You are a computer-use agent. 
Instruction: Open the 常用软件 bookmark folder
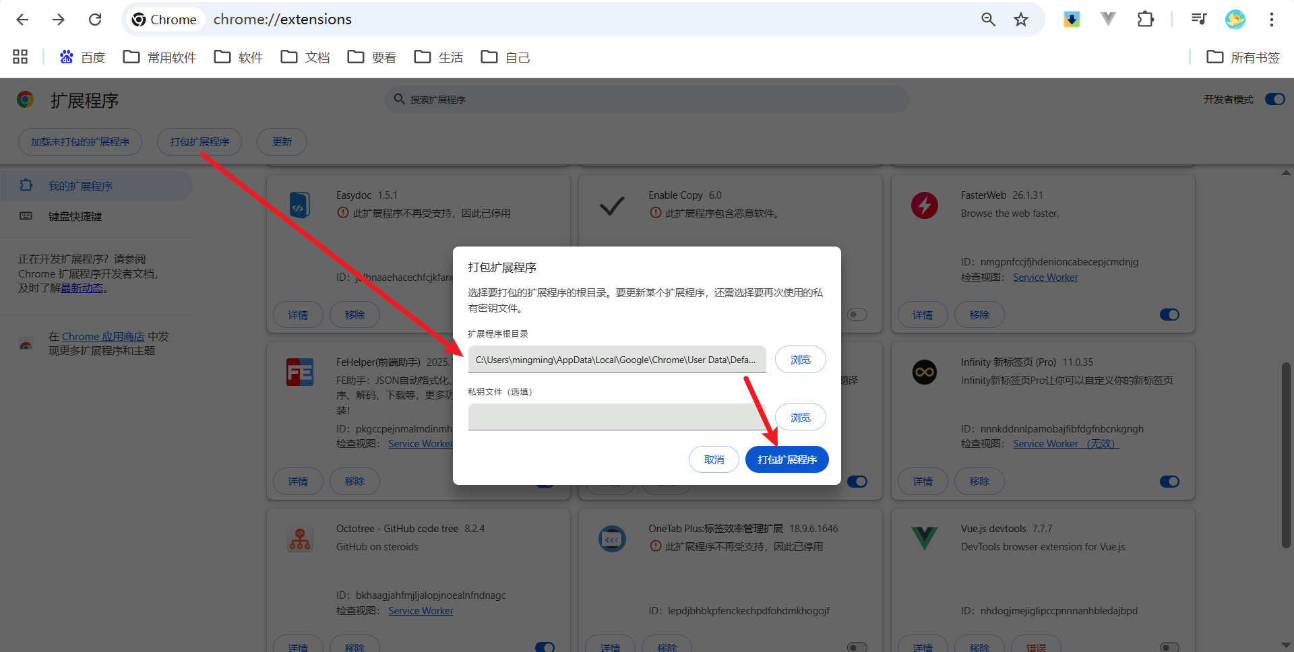click(160, 57)
